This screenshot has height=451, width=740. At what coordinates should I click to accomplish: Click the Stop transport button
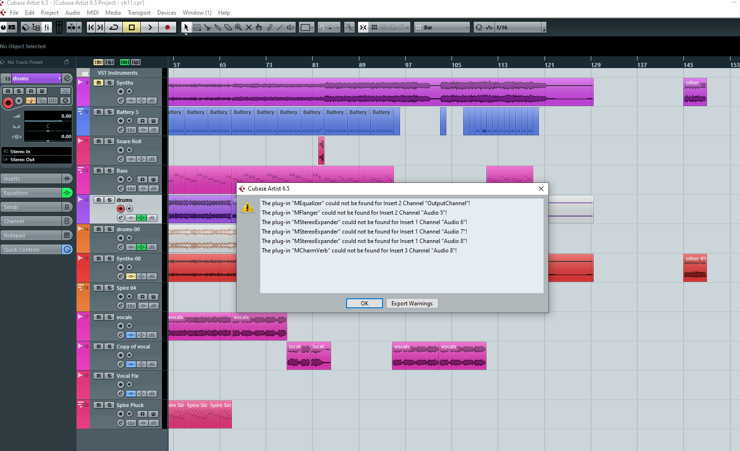pos(132,27)
